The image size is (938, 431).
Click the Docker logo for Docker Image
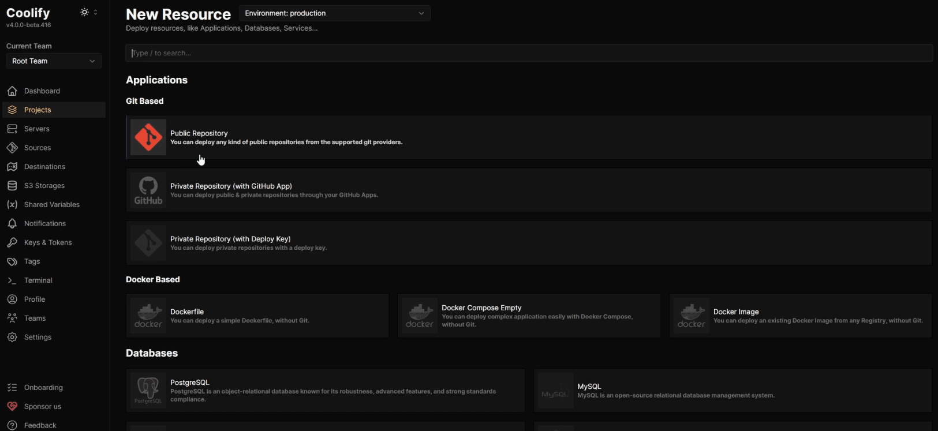[692, 316]
